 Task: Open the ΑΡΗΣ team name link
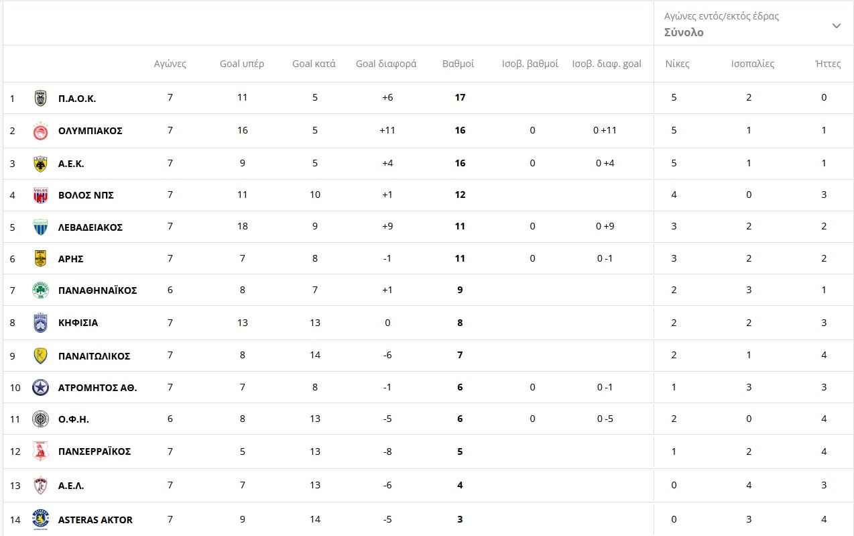point(70,259)
